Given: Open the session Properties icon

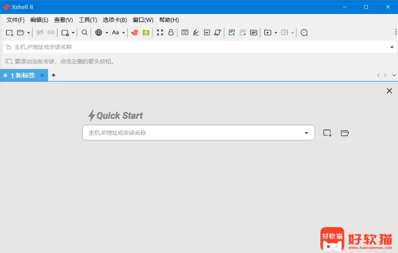Looking at the screenshot, I should tap(65, 32).
